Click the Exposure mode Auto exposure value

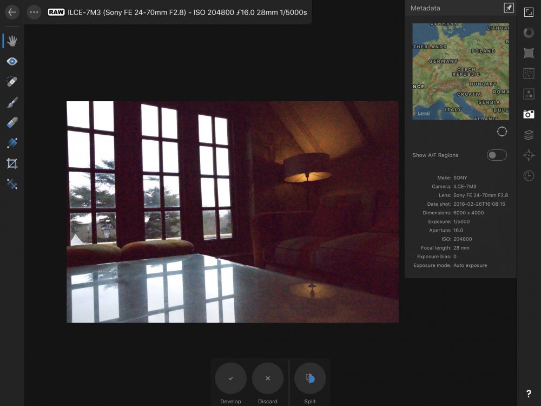pos(470,265)
